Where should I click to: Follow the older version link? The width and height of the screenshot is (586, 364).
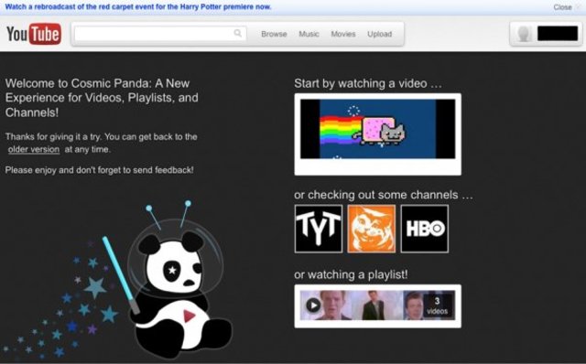click(x=34, y=149)
